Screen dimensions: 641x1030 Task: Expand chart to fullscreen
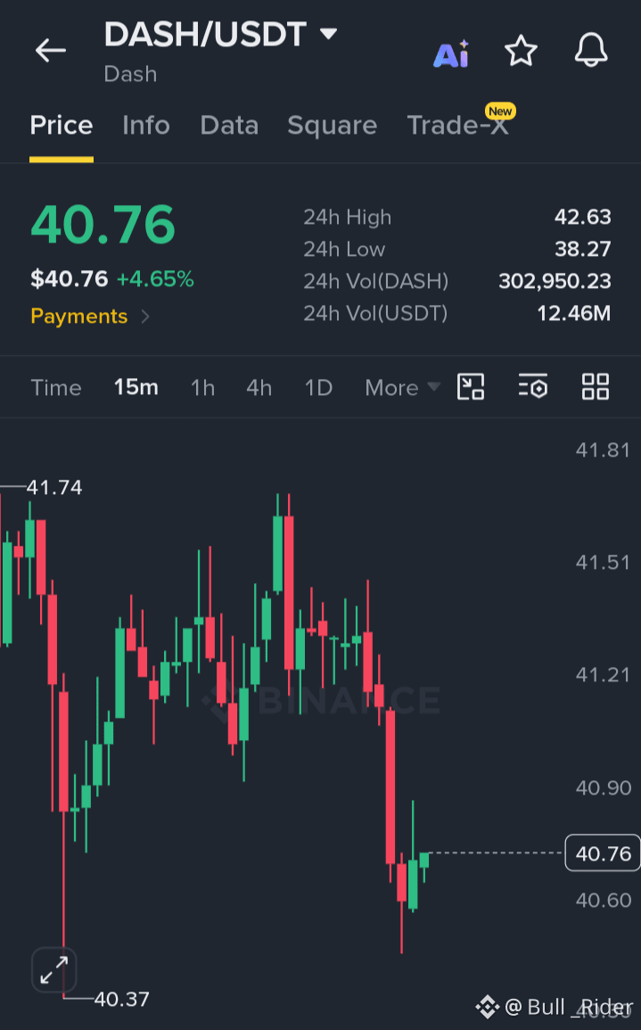click(x=53, y=969)
